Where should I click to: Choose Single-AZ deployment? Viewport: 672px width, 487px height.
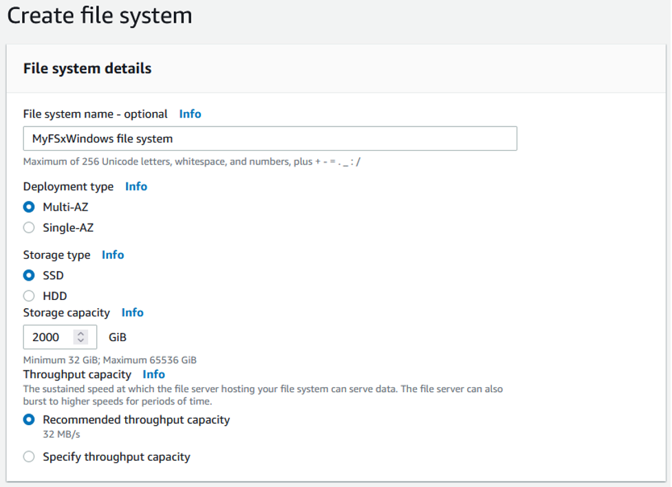28,227
